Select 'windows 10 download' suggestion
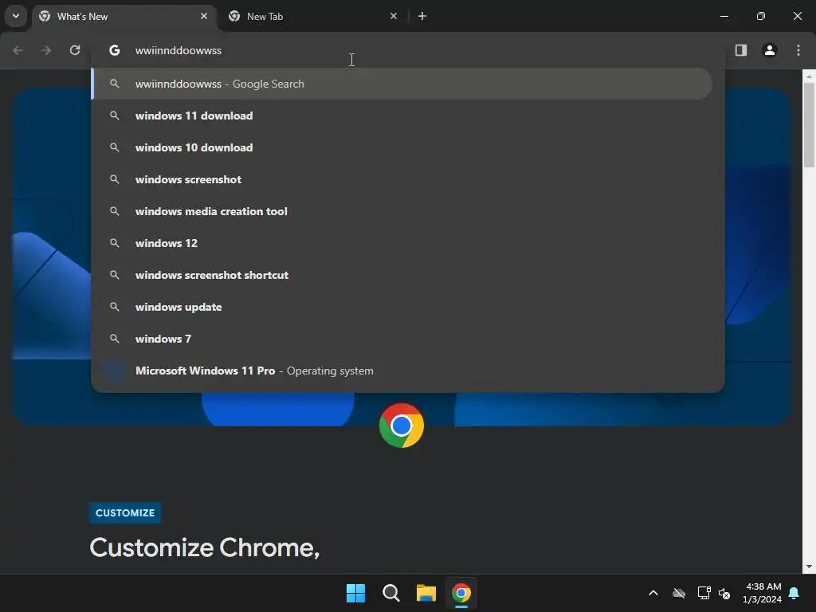Screen dimensions: 816x612 402,147
